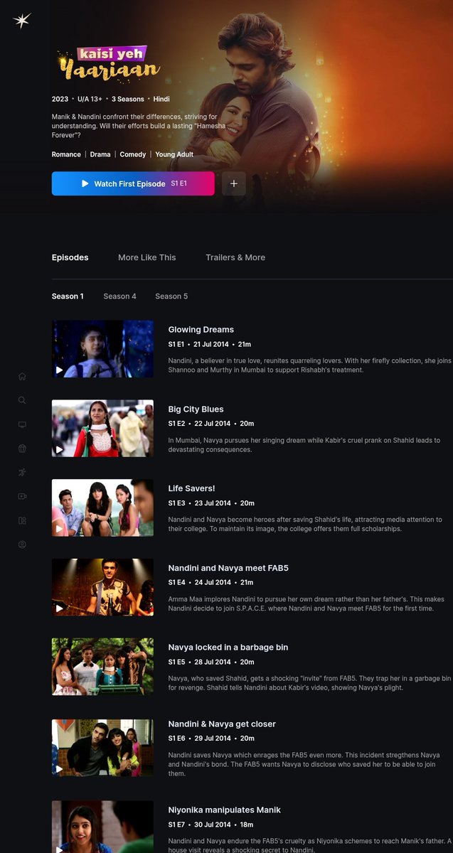Select Season 1 tab

click(x=68, y=296)
